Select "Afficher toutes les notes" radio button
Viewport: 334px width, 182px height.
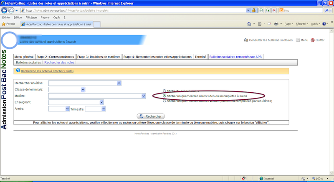point(164,91)
